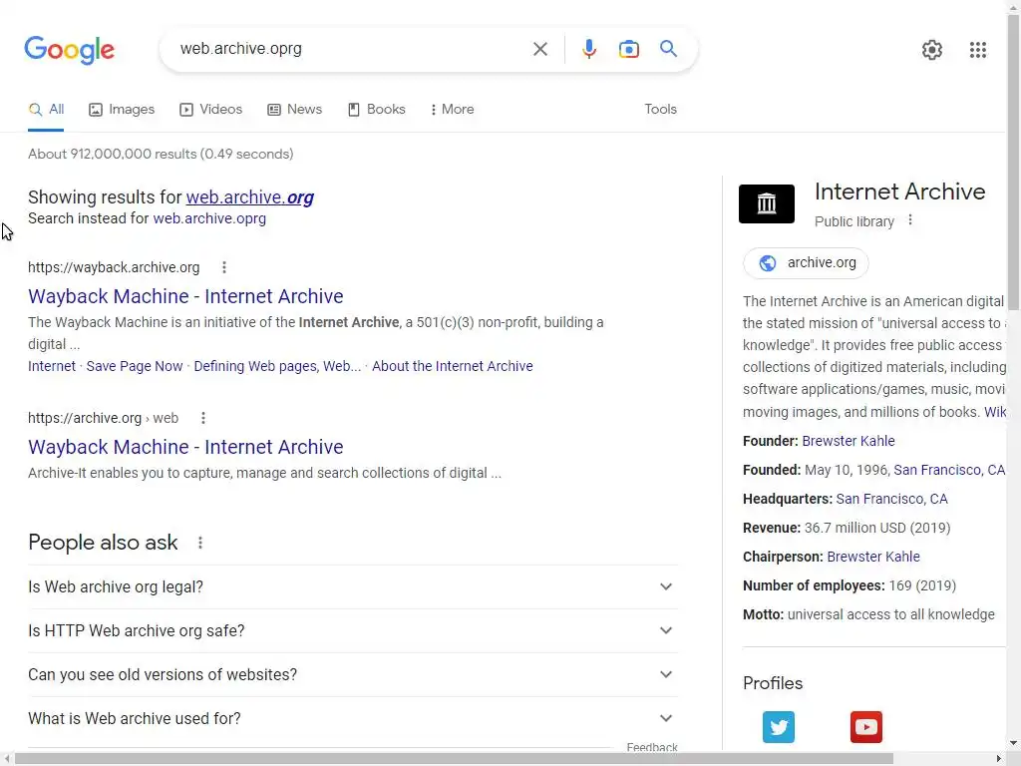The image size is (1021, 766).
Task: Click 'About 912,000,000 results' text
Action: pyautogui.click(x=161, y=155)
